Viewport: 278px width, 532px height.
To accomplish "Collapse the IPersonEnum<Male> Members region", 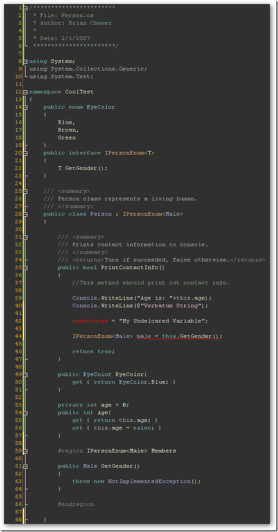I will pyautogui.click(x=26, y=451).
